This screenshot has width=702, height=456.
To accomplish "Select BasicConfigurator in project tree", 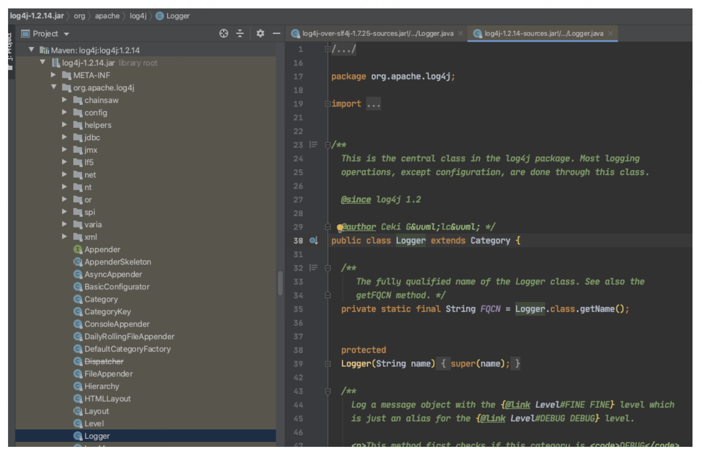I will pyautogui.click(x=117, y=287).
